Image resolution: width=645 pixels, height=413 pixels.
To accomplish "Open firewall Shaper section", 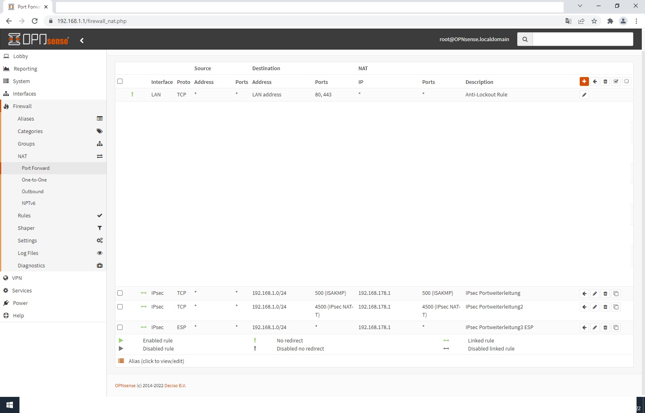I will [x=53, y=228].
